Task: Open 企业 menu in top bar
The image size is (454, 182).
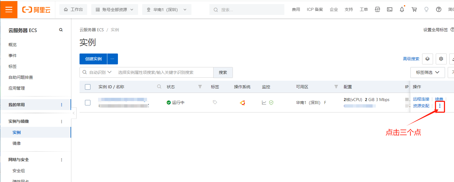Action: 334,10
